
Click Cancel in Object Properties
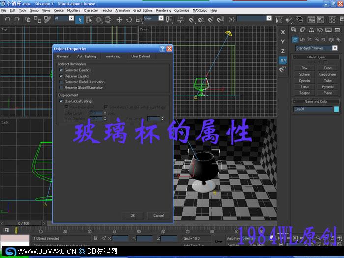(x=158, y=215)
